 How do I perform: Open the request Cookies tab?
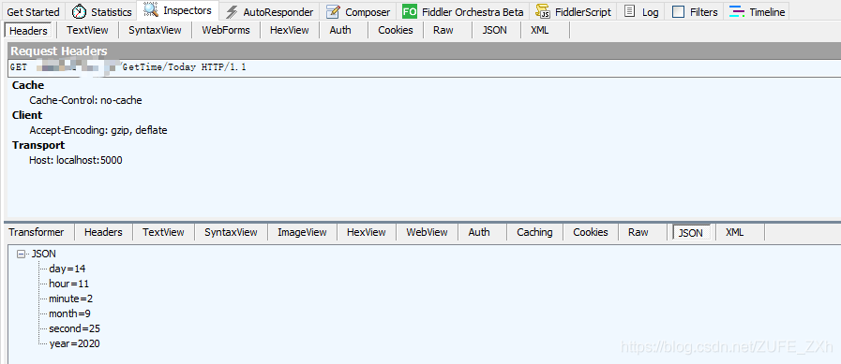pyautogui.click(x=396, y=30)
